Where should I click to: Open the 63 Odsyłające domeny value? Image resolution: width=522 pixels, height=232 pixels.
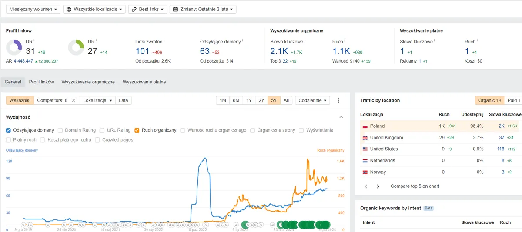click(205, 51)
